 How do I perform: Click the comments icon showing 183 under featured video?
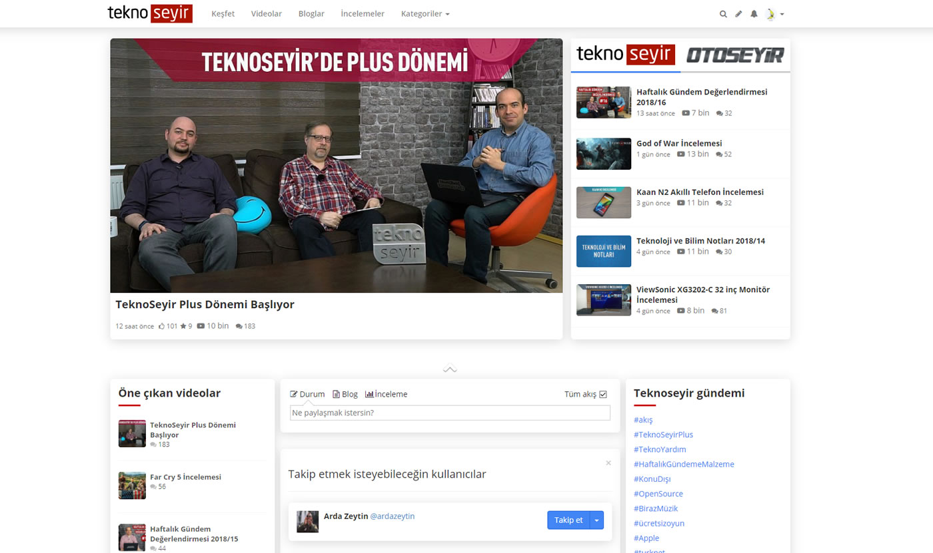coord(239,327)
